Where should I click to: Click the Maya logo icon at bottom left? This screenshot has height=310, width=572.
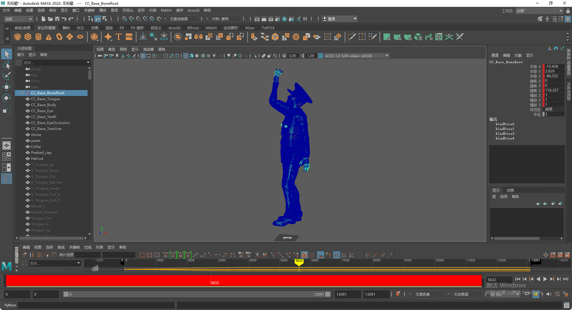6,266
